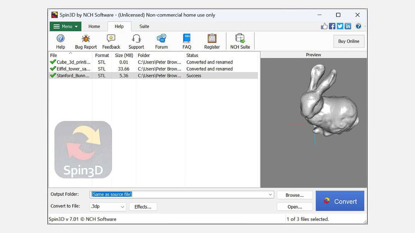The image size is (415, 233).
Task: Click the 0.01 size value
Action: (x=123, y=62)
